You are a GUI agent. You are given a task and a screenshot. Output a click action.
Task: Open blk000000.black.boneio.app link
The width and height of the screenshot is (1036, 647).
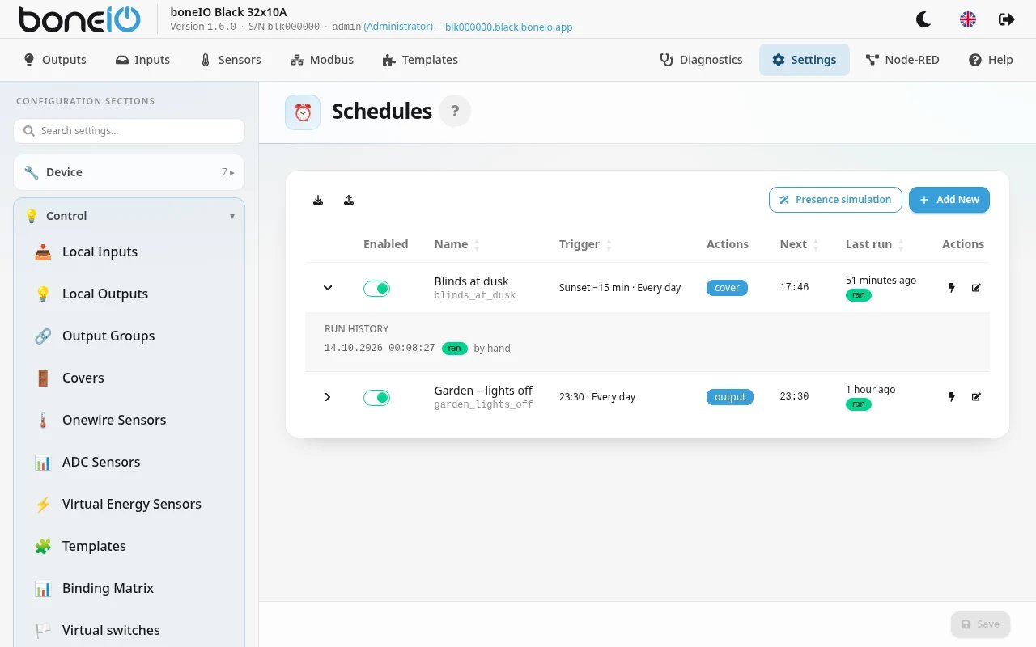point(509,27)
